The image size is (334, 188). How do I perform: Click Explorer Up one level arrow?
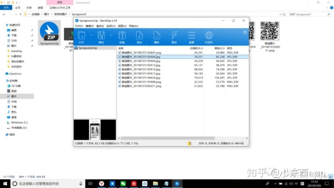[x=20, y=14]
